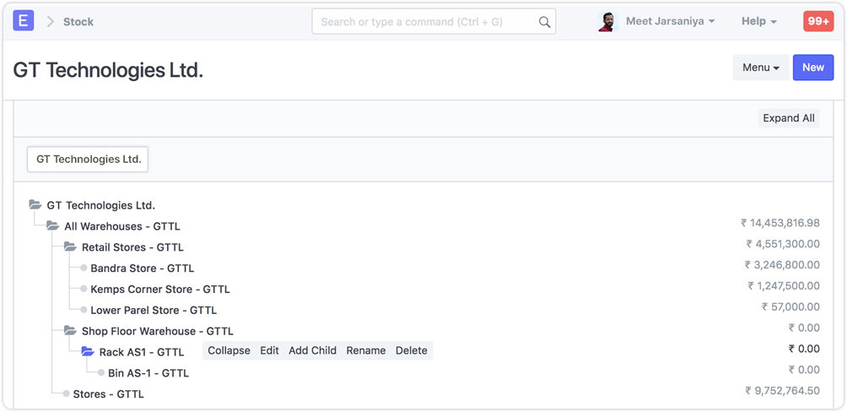
Task: Open the Meet Jarsaniya user dropdown
Action: (x=670, y=21)
